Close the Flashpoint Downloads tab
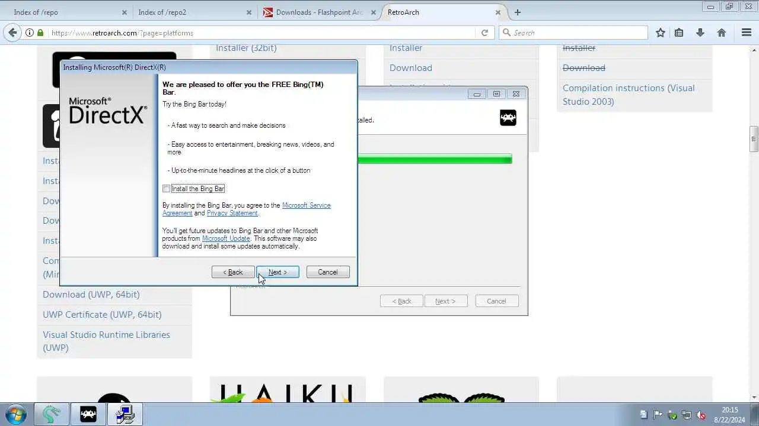This screenshot has height=426, width=759. pyautogui.click(x=373, y=12)
